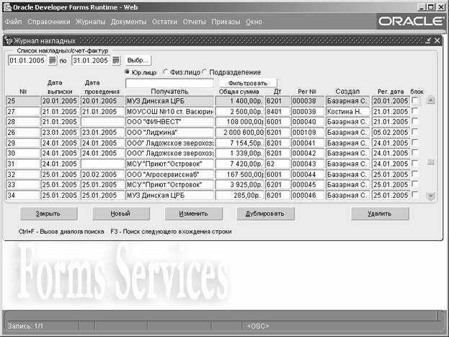Toggle the блок checkbox for invoice row 28
This screenshot has width=449, height=337.
tap(415, 123)
